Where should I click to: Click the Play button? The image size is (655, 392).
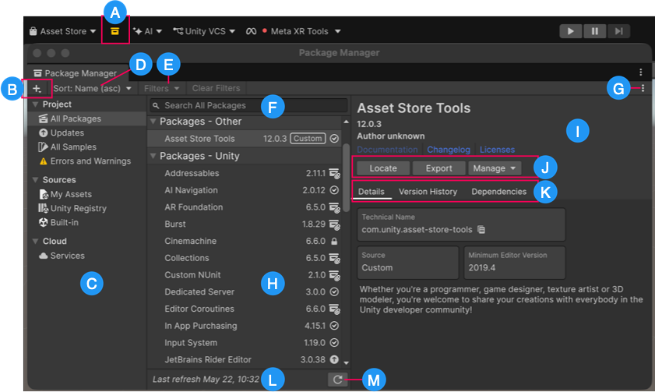(571, 31)
